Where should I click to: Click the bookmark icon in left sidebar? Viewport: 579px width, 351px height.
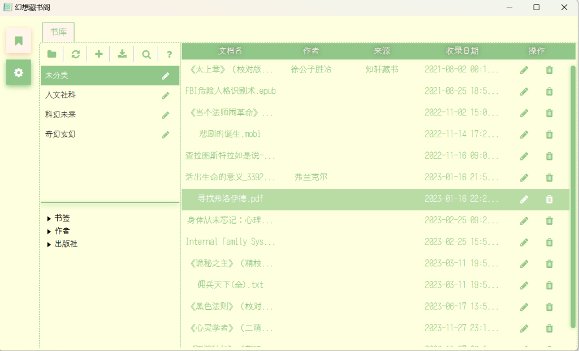19,41
